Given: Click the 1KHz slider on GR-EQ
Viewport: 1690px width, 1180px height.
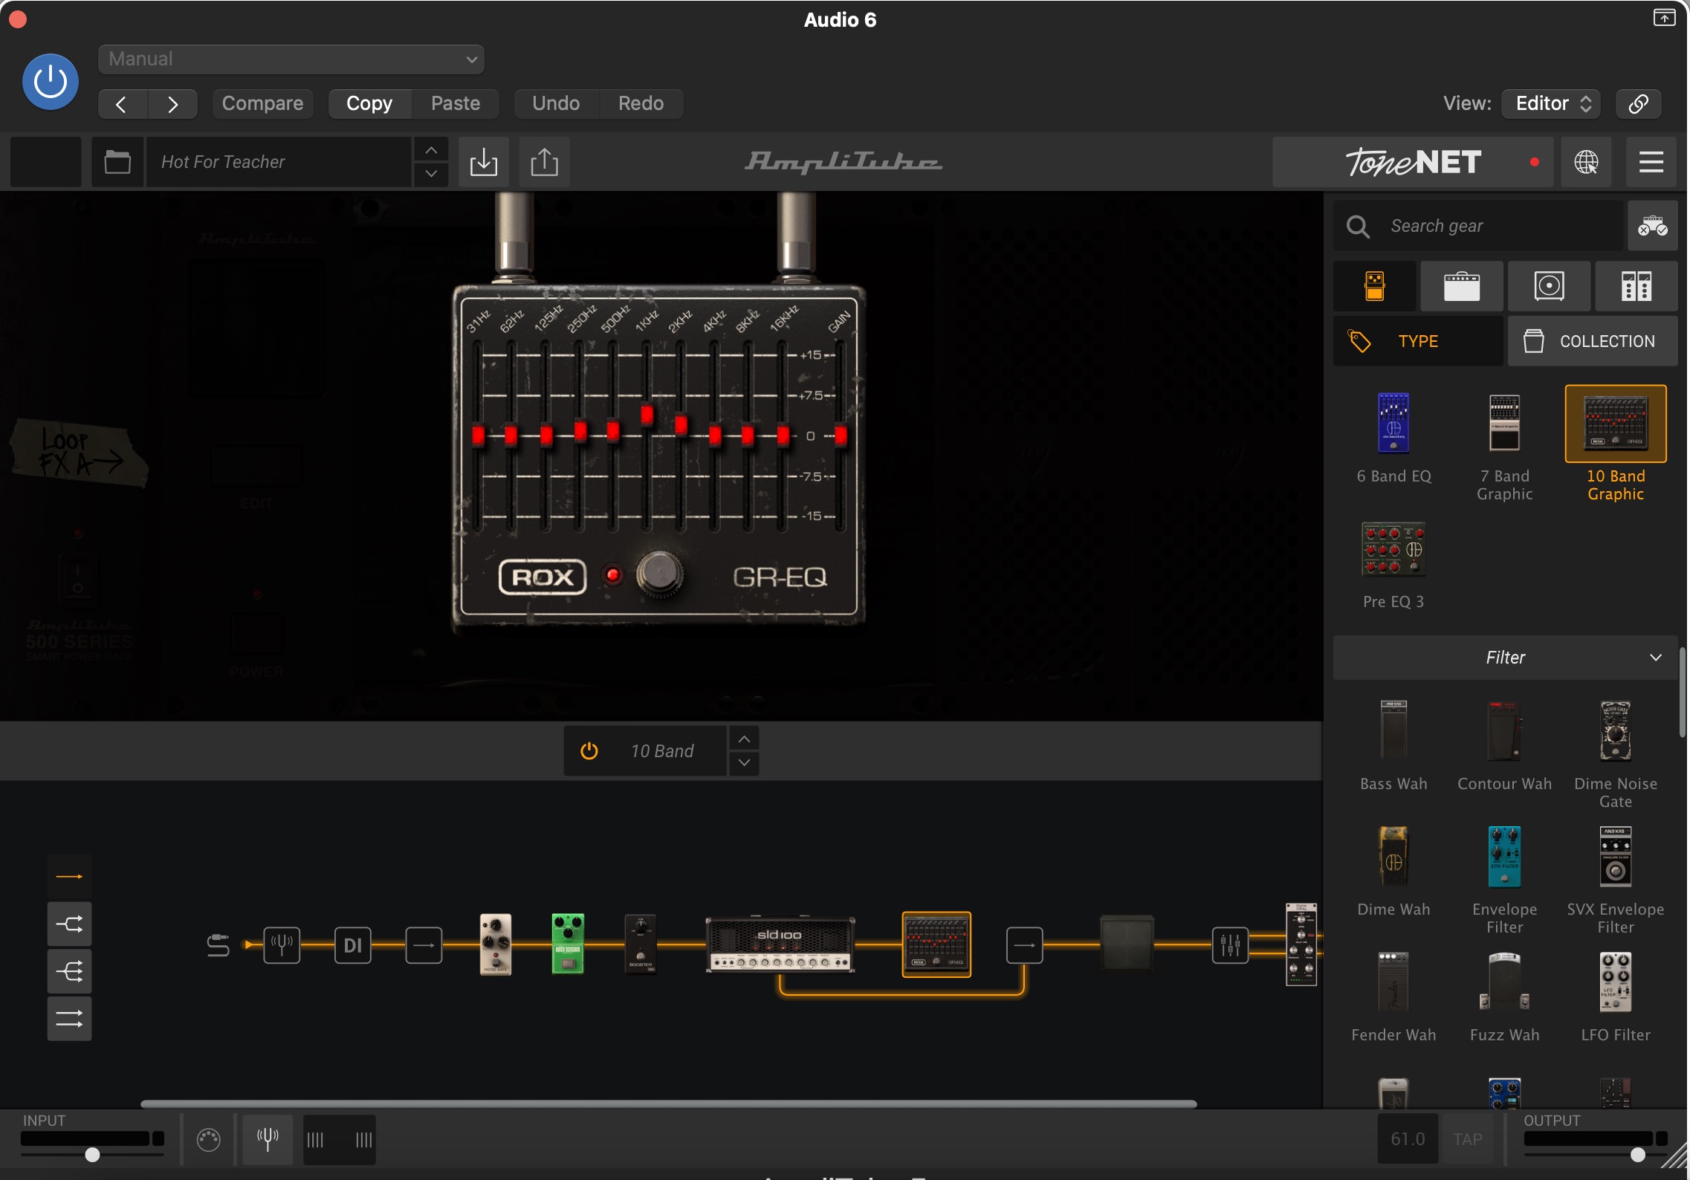Looking at the screenshot, I should pos(647,415).
